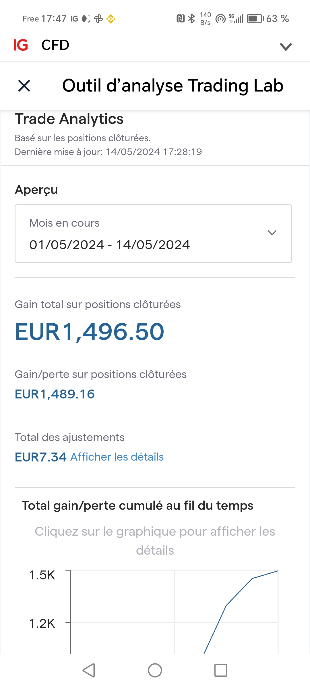Tap the hotspot status icon
This screenshot has width=310, height=687.
click(x=220, y=19)
